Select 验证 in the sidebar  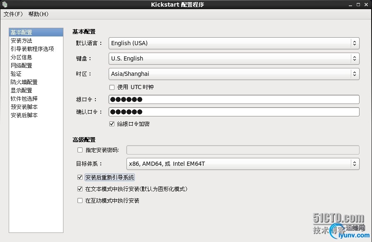pyautogui.click(x=36, y=74)
